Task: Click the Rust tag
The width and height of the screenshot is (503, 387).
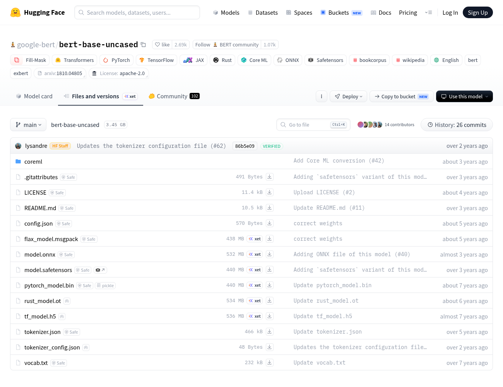Action: pyautogui.click(x=222, y=60)
